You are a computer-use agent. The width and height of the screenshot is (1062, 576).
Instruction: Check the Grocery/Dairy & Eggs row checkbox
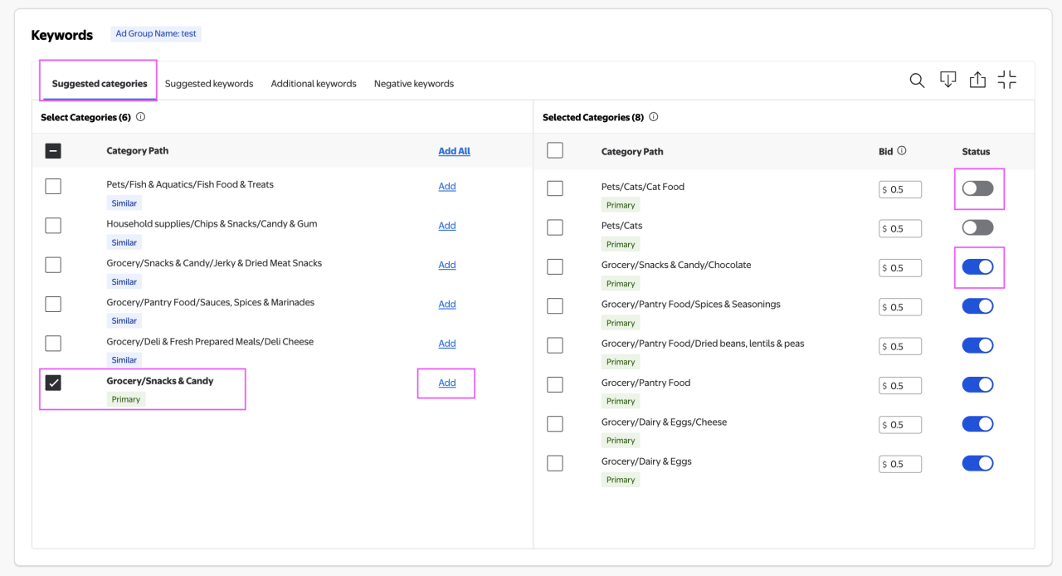pyautogui.click(x=555, y=463)
